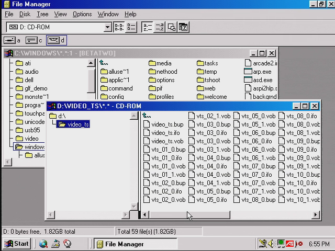
Task: Select glf_demo folder in C:\WINDOWS tree
Action: pyautogui.click(x=31, y=88)
